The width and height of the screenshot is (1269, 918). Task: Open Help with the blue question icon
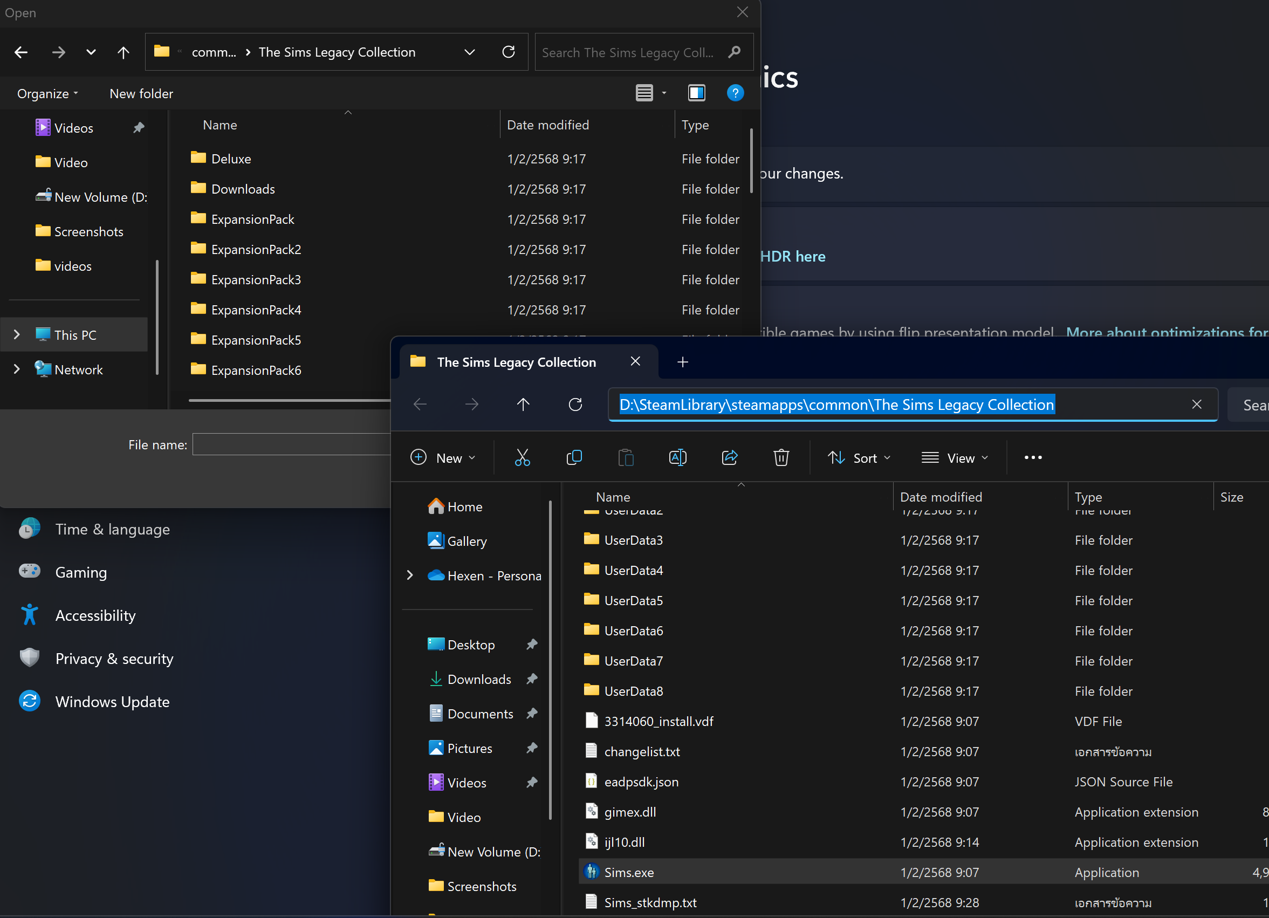tap(735, 93)
